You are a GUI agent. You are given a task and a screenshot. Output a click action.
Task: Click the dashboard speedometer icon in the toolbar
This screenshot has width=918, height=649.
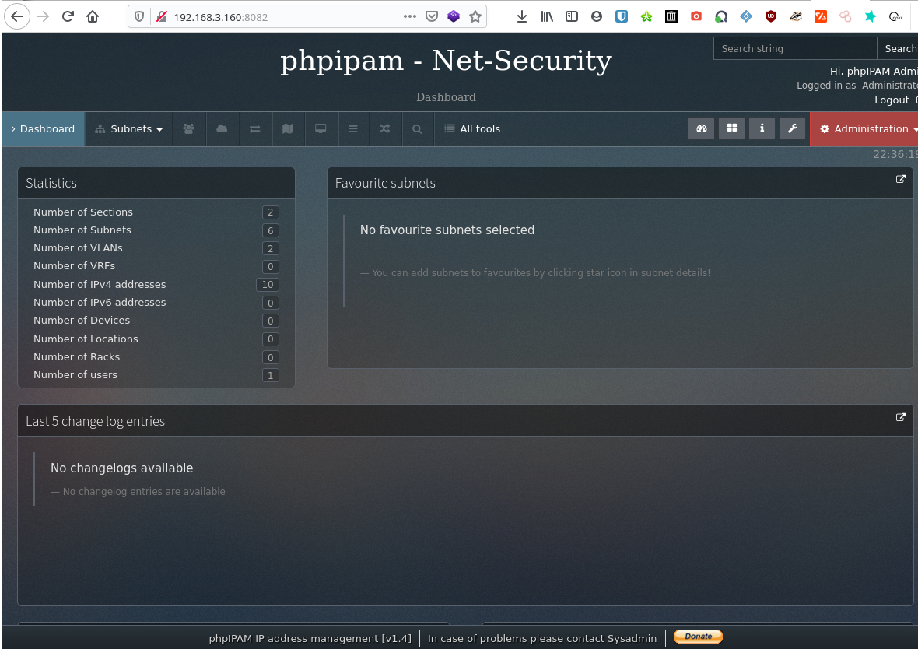click(x=701, y=128)
